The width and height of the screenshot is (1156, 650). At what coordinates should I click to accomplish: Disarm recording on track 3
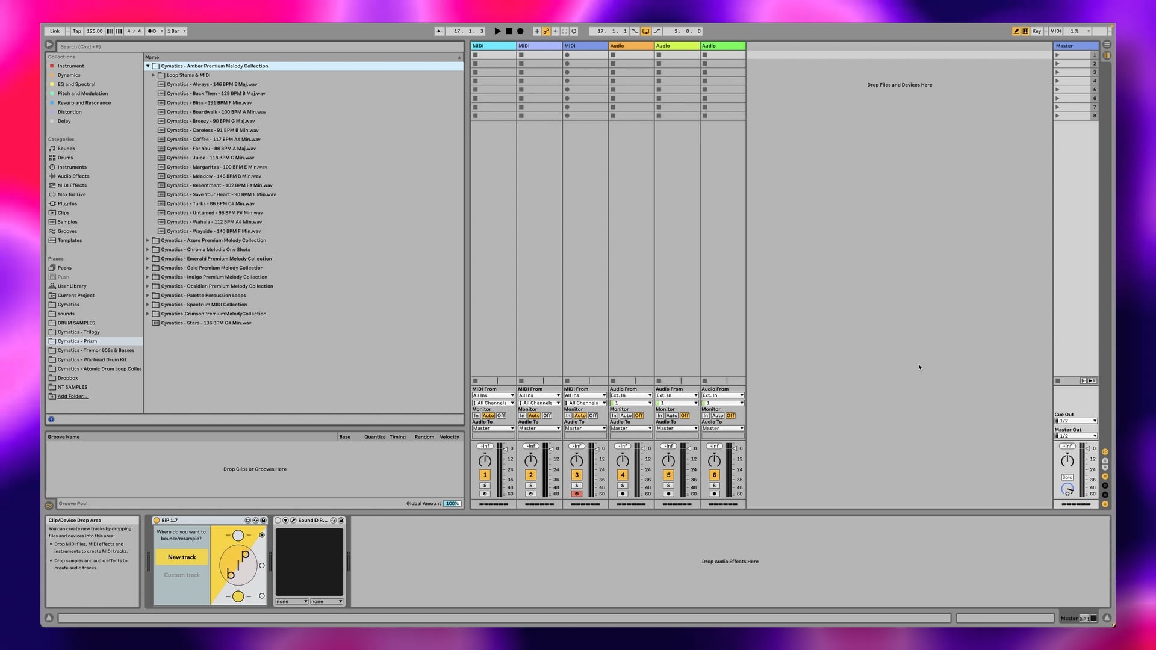coord(577,494)
